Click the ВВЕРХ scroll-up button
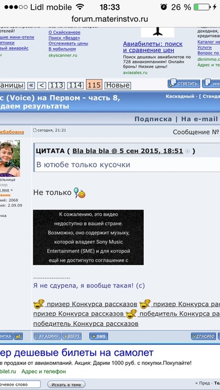The height and width of the screenshot is (390, 220). pyautogui.click(x=72, y=336)
